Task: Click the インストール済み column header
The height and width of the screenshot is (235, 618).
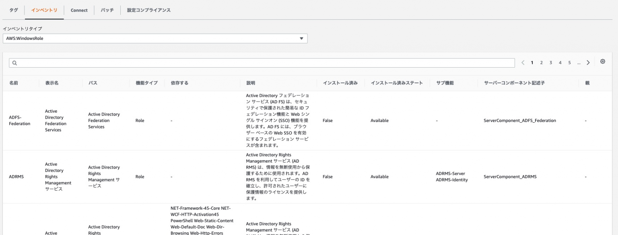Action: coord(340,83)
